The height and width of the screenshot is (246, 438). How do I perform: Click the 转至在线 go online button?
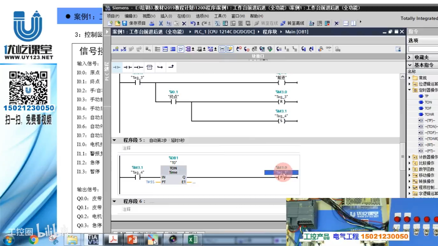click(x=266, y=23)
